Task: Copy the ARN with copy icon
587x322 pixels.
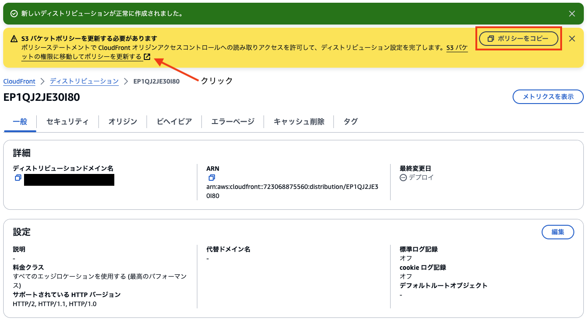Action: (x=212, y=178)
